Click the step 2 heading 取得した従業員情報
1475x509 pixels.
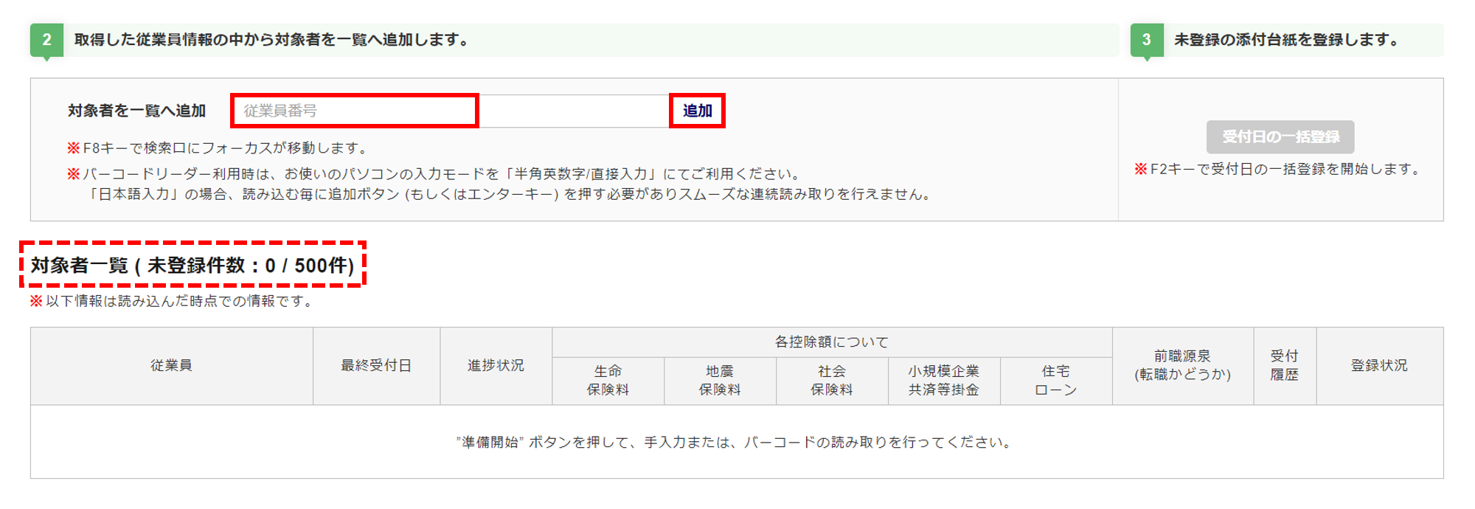click(271, 40)
